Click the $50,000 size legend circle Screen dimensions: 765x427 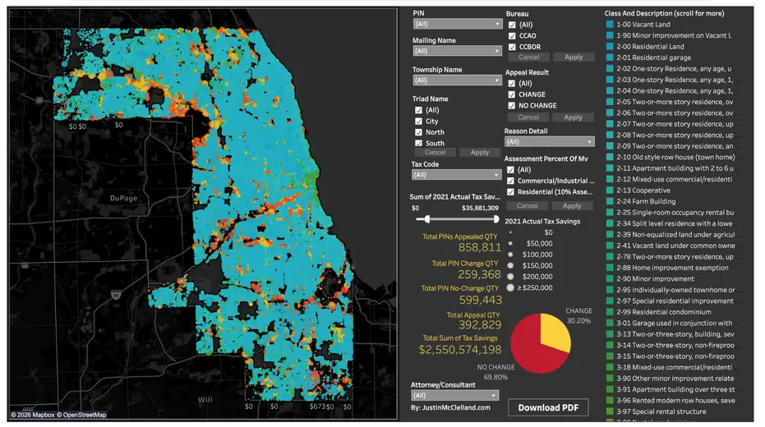510,243
